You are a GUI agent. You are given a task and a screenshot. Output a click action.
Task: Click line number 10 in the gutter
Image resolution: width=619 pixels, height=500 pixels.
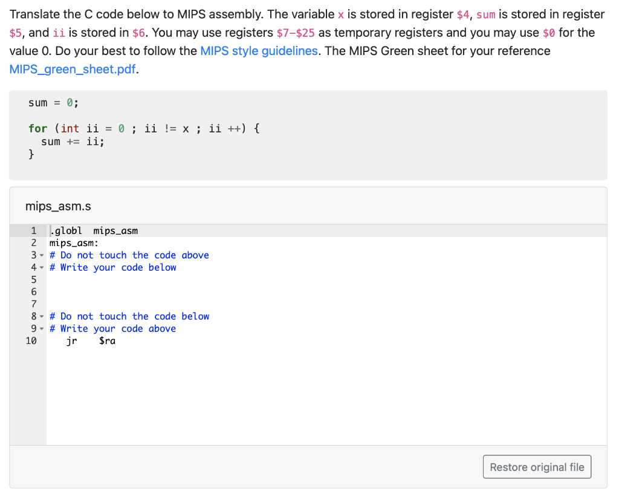coord(32,340)
